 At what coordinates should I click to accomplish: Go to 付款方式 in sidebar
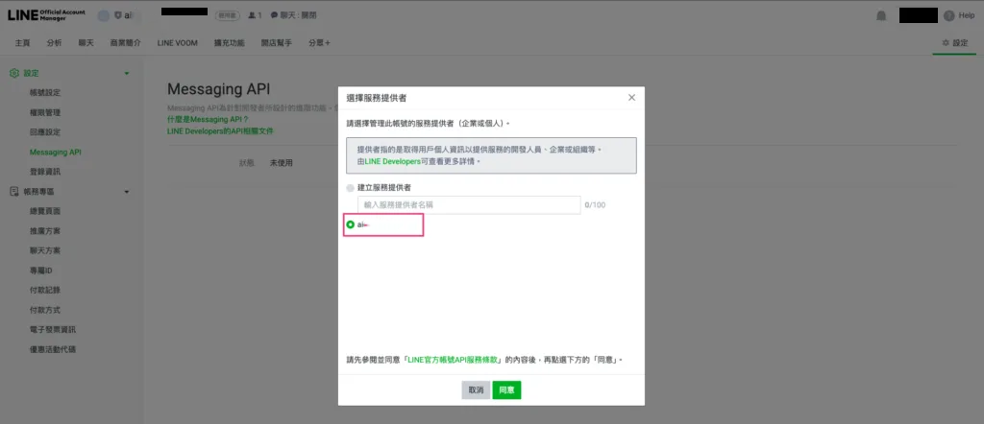(45, 310)
